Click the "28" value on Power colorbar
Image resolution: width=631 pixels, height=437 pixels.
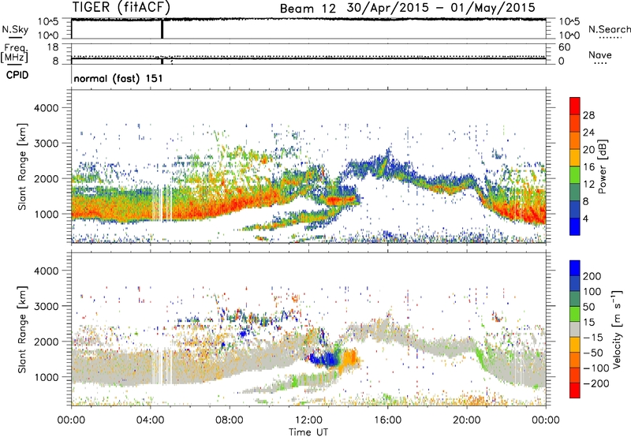pyautogui.click(x=588, y=115)
